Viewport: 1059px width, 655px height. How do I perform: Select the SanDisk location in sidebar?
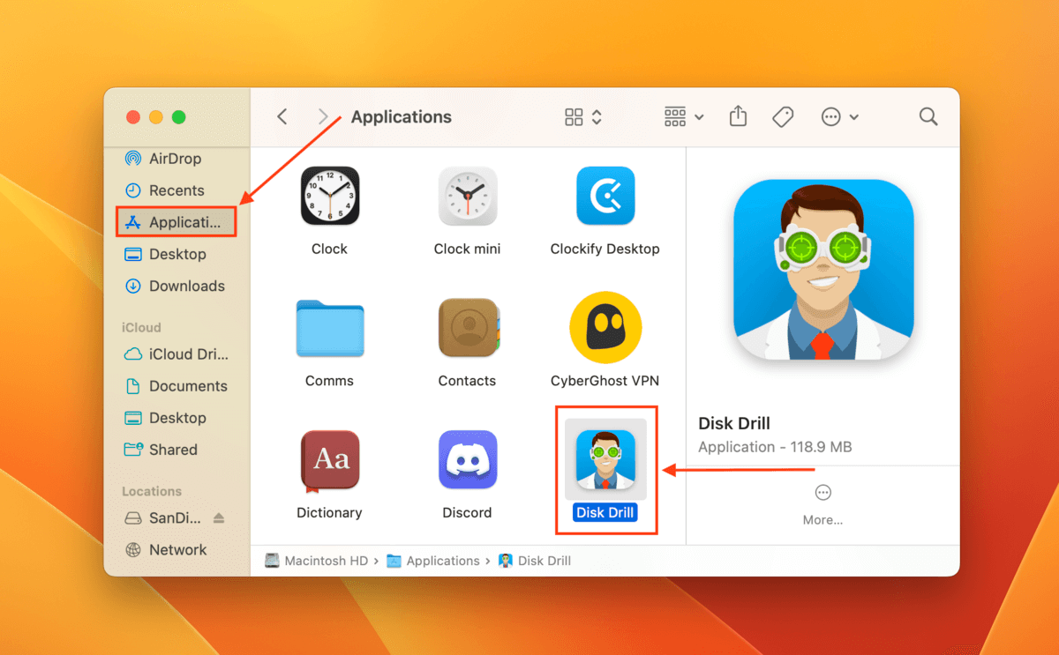[x=164, y=517]
